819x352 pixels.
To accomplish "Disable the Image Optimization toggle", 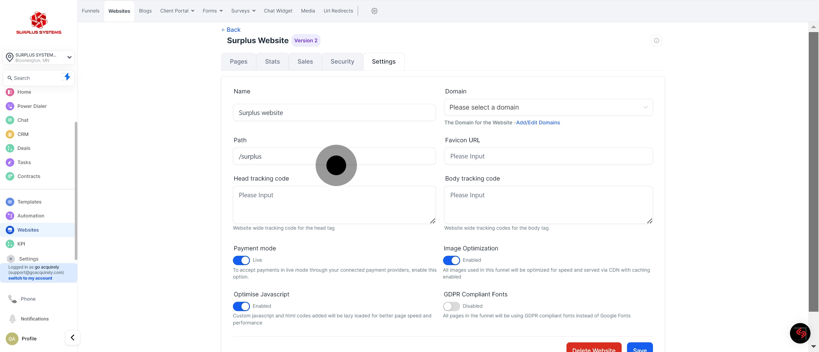I will click(451, 260).
